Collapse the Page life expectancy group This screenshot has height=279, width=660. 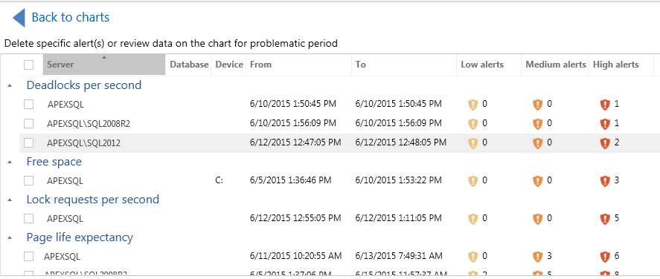[10, 237]
